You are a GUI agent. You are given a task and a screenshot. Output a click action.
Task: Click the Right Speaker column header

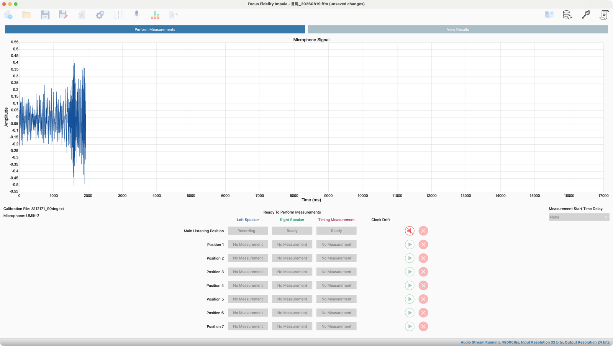[292, 220]
